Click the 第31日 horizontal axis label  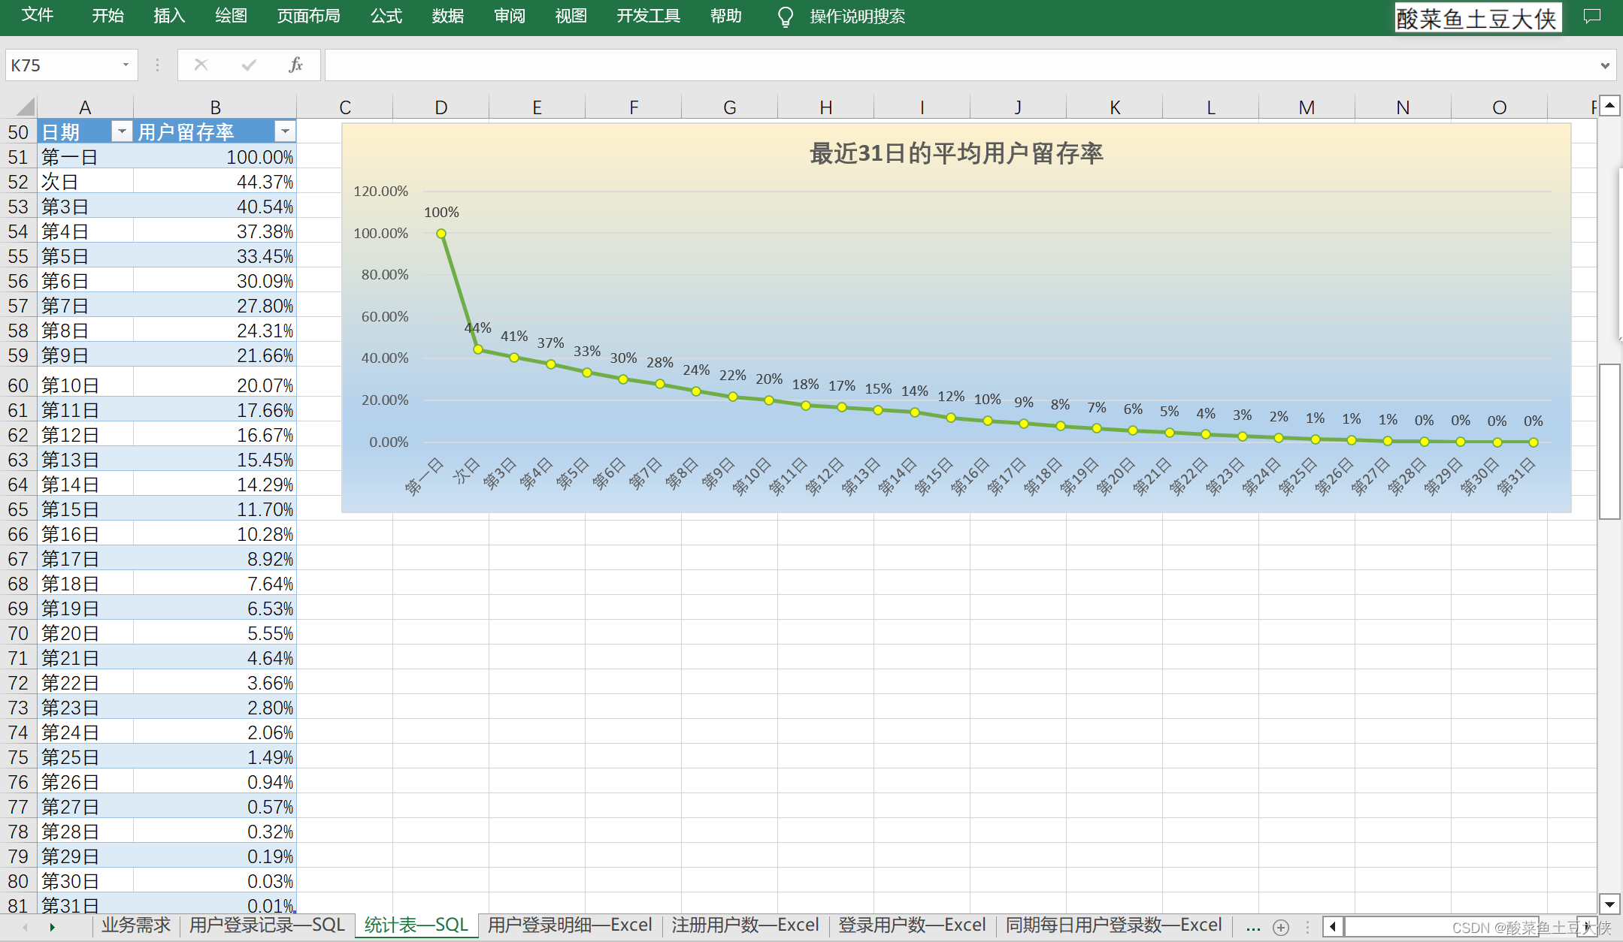[x=1515, y=478]
